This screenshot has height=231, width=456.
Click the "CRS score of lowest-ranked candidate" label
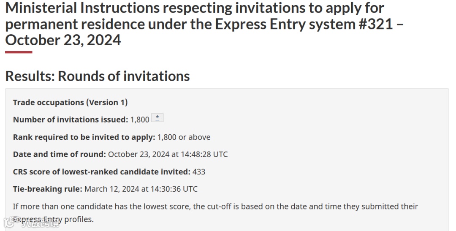coord(101,171)
